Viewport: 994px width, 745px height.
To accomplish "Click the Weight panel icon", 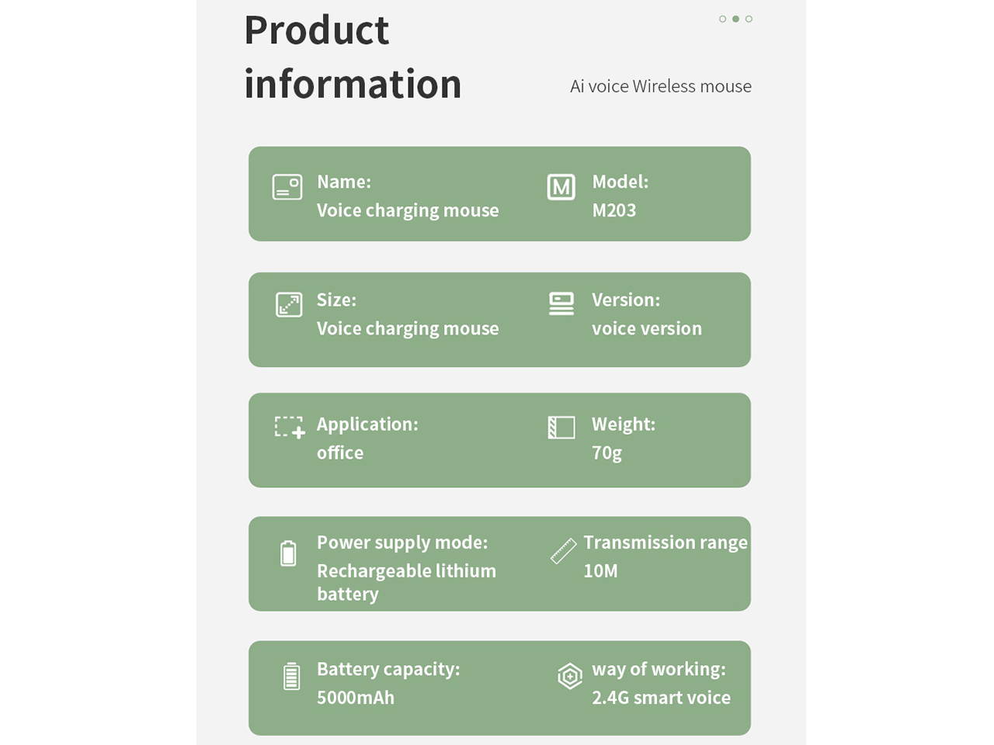I will click(561, 428).
